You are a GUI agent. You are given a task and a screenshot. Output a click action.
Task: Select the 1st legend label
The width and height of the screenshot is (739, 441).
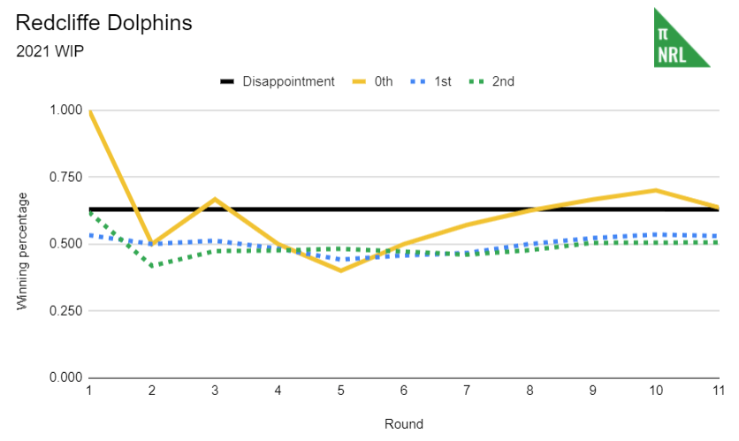click(x=444, y=81)
